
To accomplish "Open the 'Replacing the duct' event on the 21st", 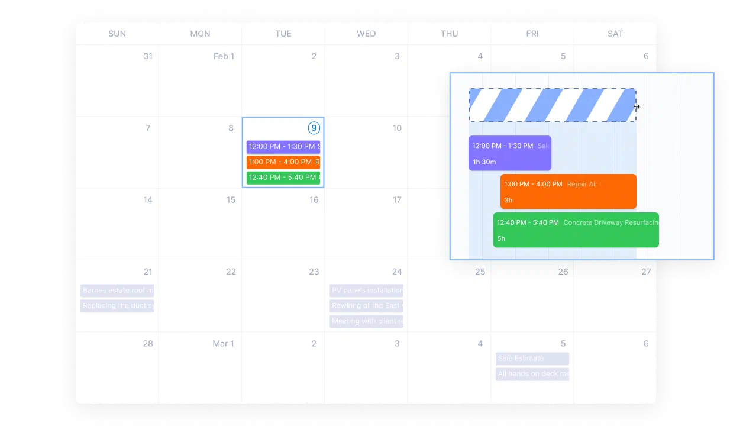I will (117, 306).
